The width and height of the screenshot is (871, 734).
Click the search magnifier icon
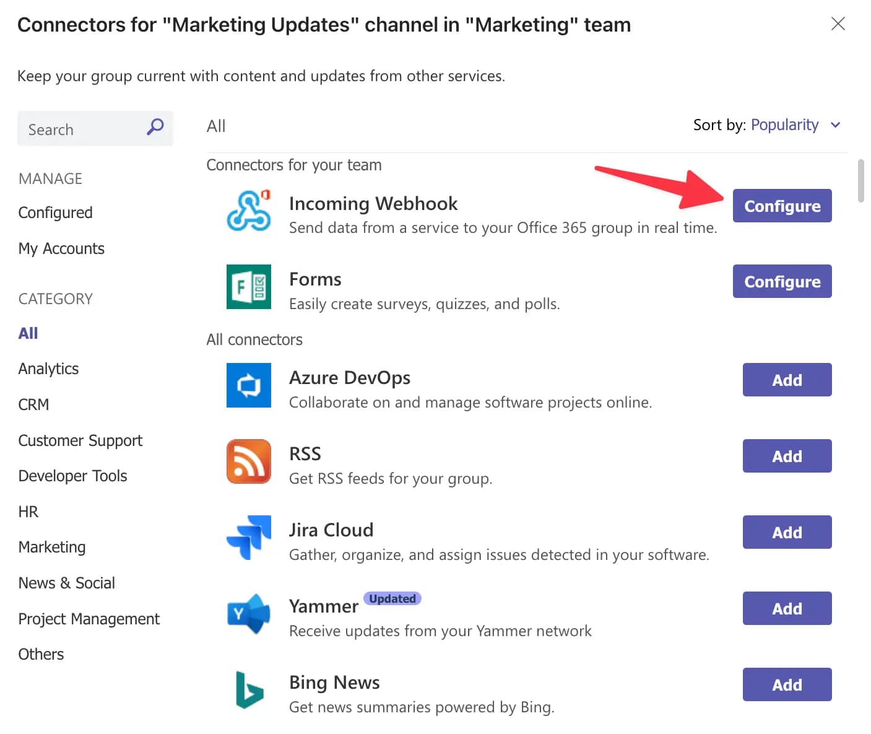[x=155, y=128]
